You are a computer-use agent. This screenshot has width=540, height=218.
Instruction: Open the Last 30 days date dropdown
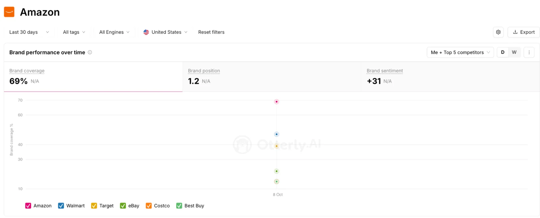click(29, 32)
